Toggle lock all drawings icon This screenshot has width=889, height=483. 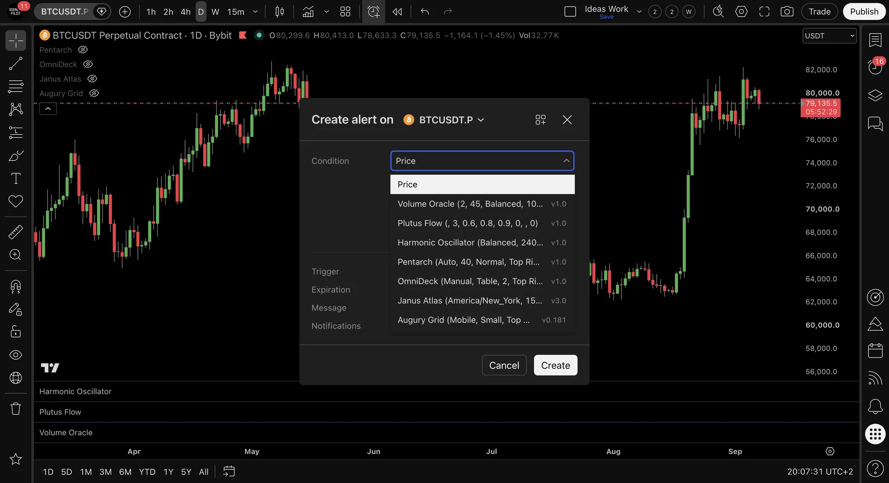coord(16,332)
